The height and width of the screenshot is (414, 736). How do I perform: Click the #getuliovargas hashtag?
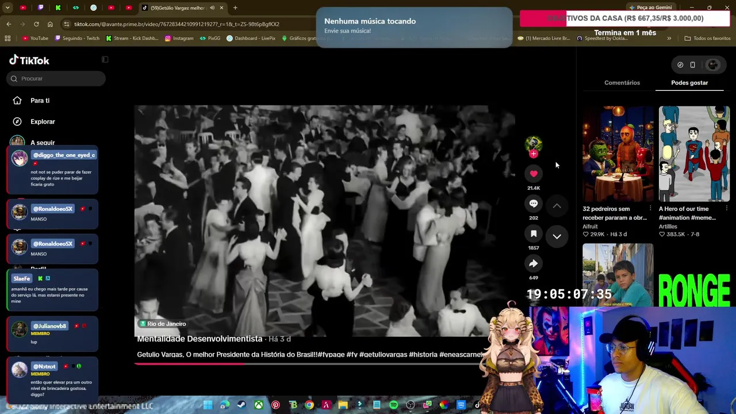[383, 355]
